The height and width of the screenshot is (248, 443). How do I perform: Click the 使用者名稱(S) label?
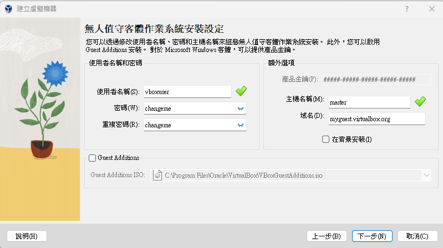(118, 92)
